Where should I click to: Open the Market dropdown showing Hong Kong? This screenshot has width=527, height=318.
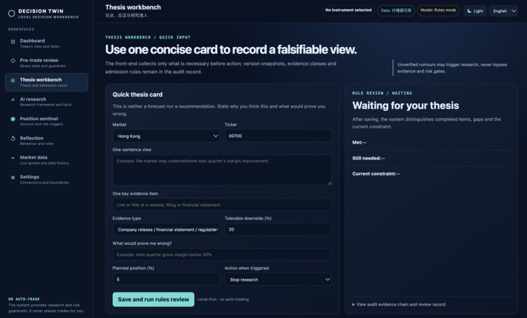point(166,136)
